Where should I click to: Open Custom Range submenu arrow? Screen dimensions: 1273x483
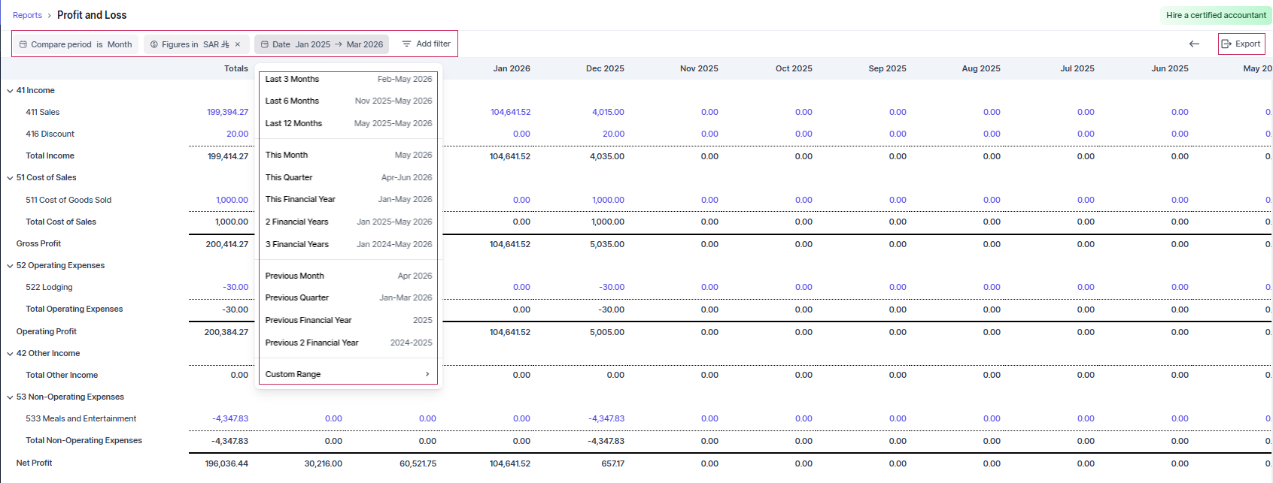tap(427, 374)
